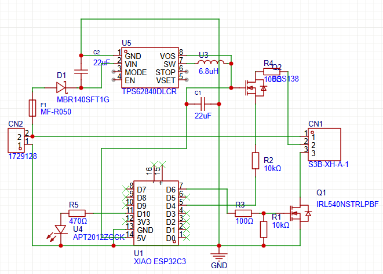Click the 470Ω value of R5

(78, 221)
